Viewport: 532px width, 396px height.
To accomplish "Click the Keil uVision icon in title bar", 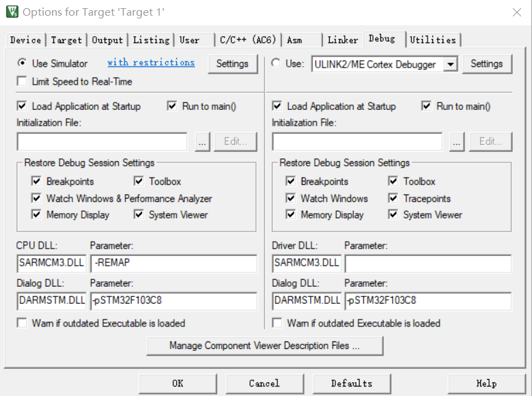I will tap(12, 12).
